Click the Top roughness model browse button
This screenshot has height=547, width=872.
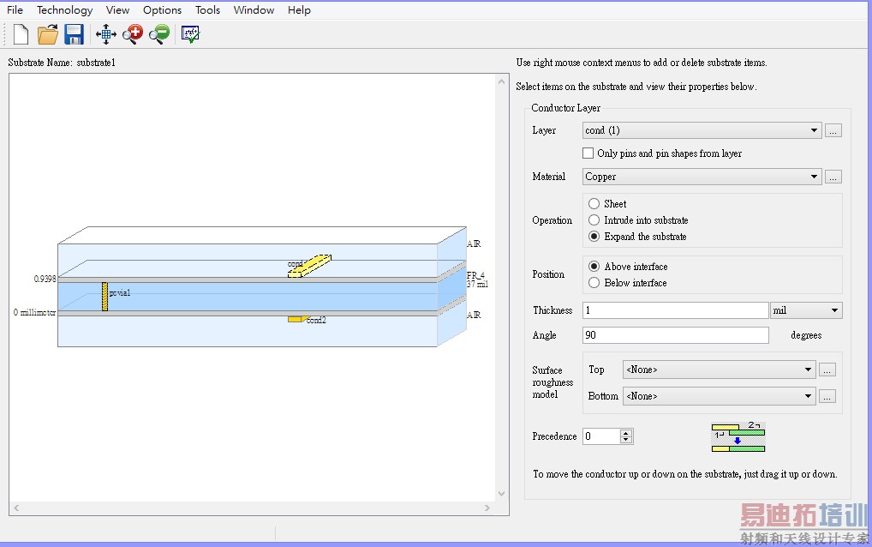click(x=827, y=370)
